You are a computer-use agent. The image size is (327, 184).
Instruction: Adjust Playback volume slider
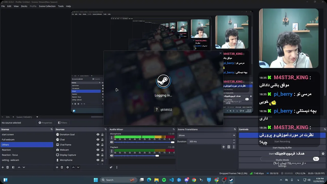(144, 156)
